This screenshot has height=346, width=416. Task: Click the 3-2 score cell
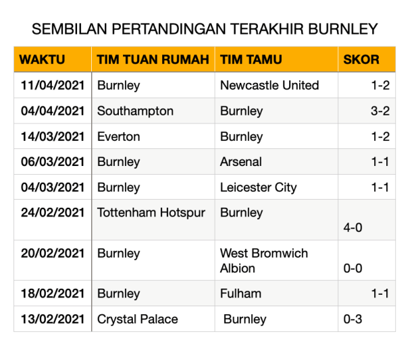(x=380, y=111)
